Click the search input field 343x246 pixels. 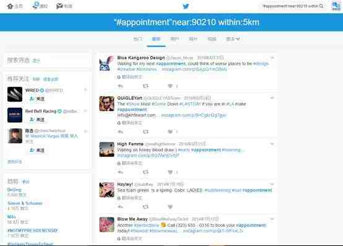(x=290, y=6)
